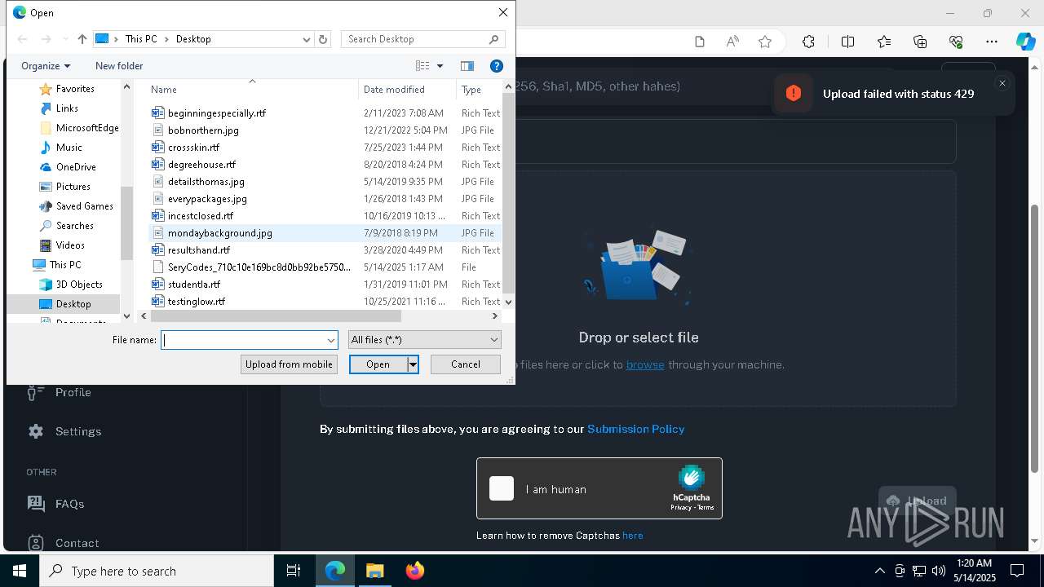Expand the This PC breadcrumb chevron
The height and width of the screenshot is (587, 1044).
(x=166, y=39)
